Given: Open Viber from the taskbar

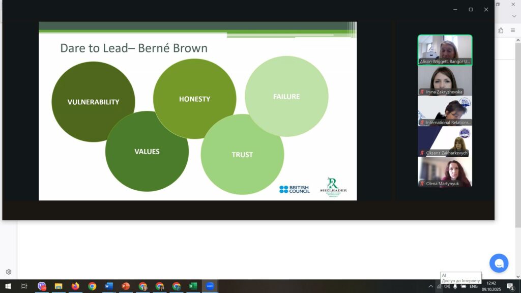Looking at the screenshot, I should (x=42, y=286).
